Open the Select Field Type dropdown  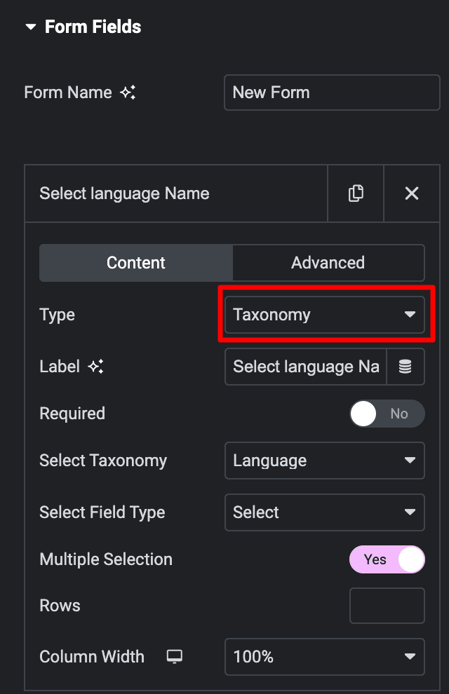point(324,512)
